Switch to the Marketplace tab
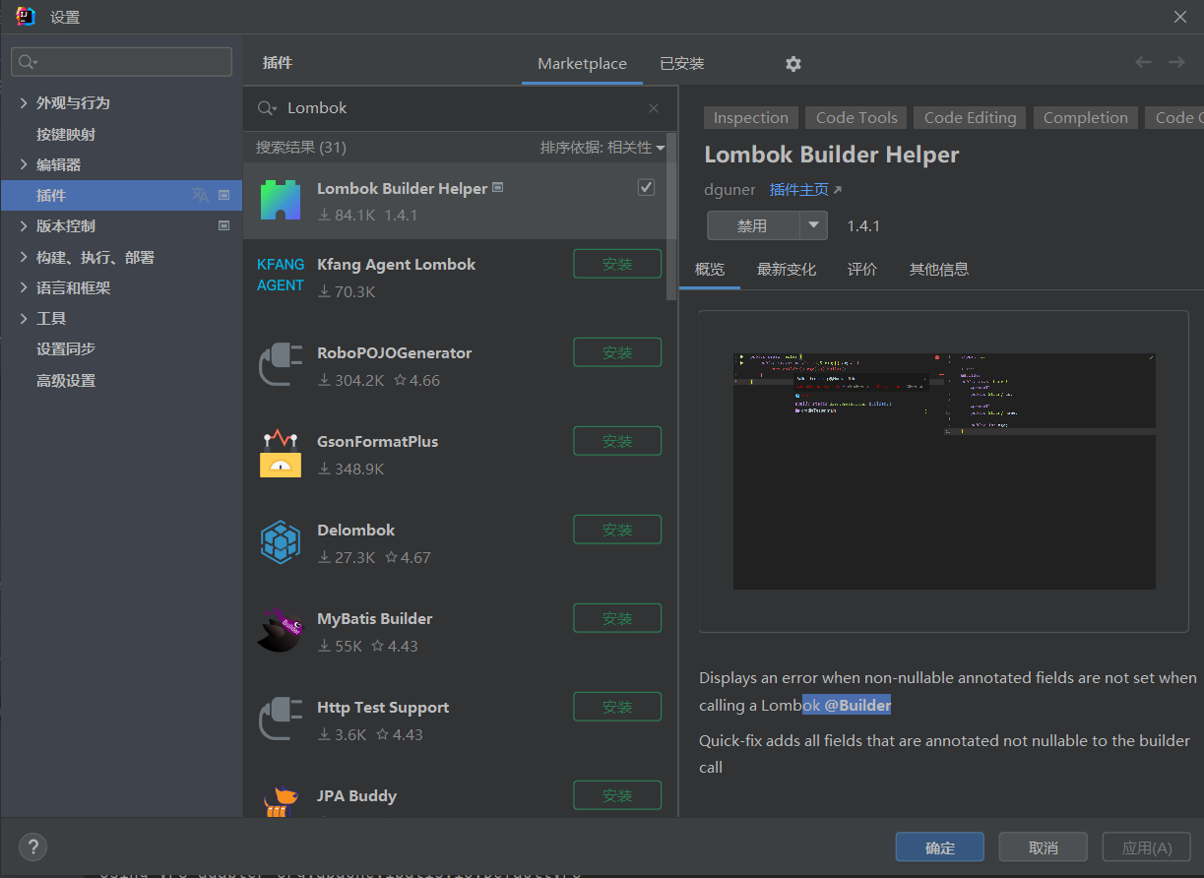Image resolution: width=1204 pixels, height=878 pixels. pos(582,64)
